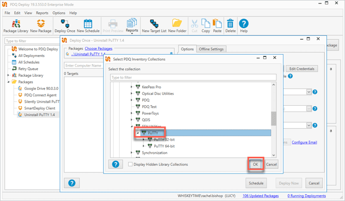Image resolution: width=345 pixels, height=201 pixels.
Task: Click the main window Type to filter field
Action: [32, 41]
